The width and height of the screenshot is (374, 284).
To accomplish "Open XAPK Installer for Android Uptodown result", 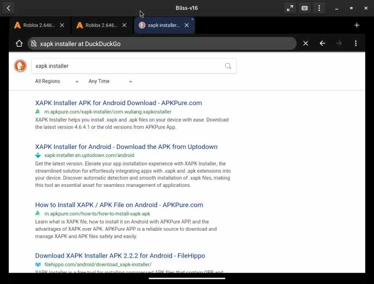I will point(126,147).
